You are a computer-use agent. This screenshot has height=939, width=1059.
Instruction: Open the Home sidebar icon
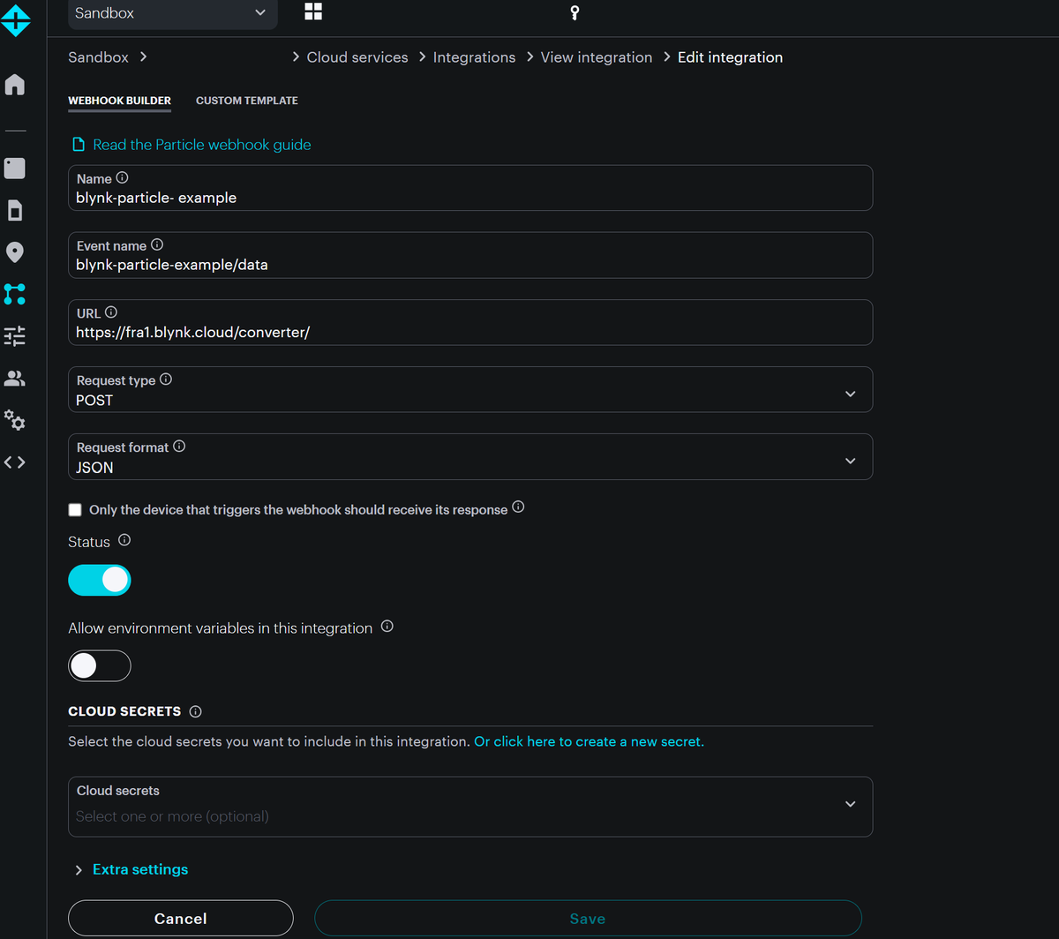coord(15,85)
